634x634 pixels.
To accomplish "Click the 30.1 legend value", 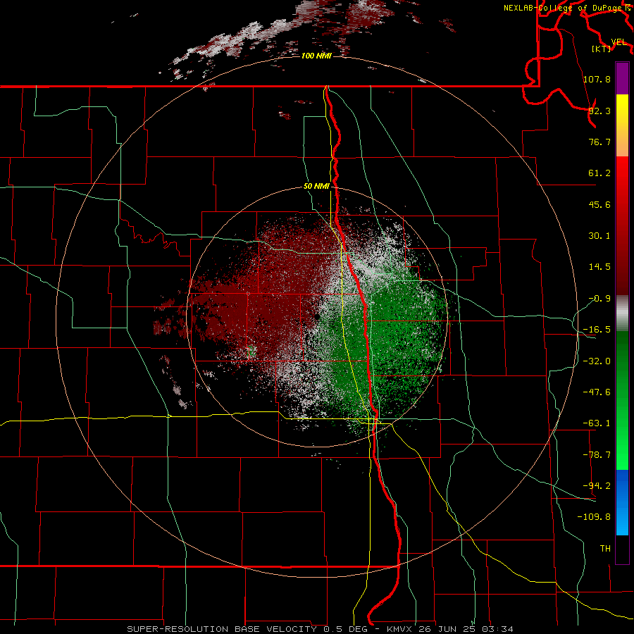I will coord(599,236).
